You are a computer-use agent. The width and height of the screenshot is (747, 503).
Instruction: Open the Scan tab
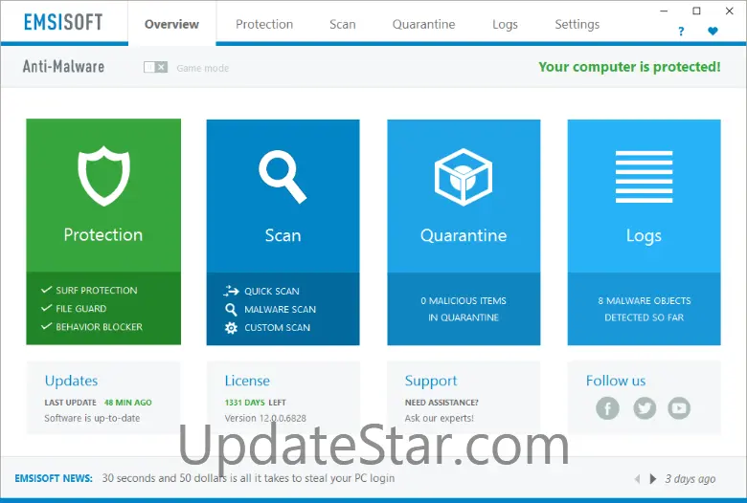[x=343, y=24]
